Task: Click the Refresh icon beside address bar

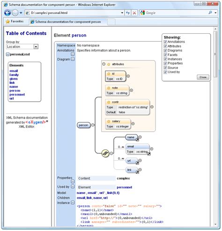Action: (x=128, y=13)
